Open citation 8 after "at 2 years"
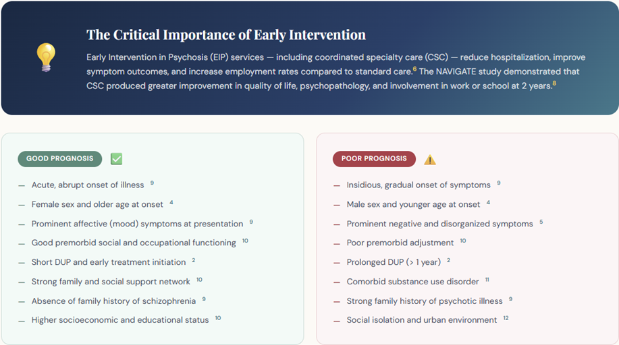This screenshot has height=345, width=619. (554, 84)
